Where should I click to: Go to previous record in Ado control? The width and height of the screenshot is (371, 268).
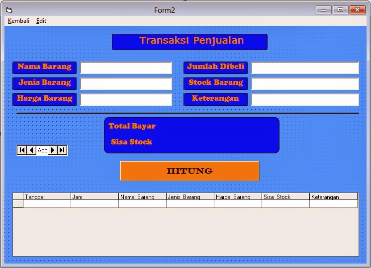coord(31,150)
